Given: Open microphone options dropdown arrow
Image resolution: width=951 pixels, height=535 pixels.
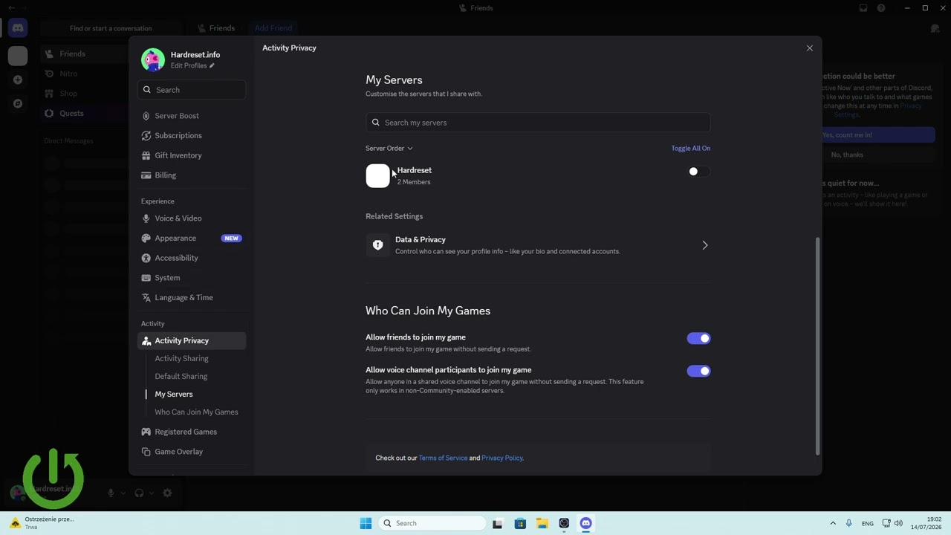Looking at the screenshot, I should [x=123, y=493].
